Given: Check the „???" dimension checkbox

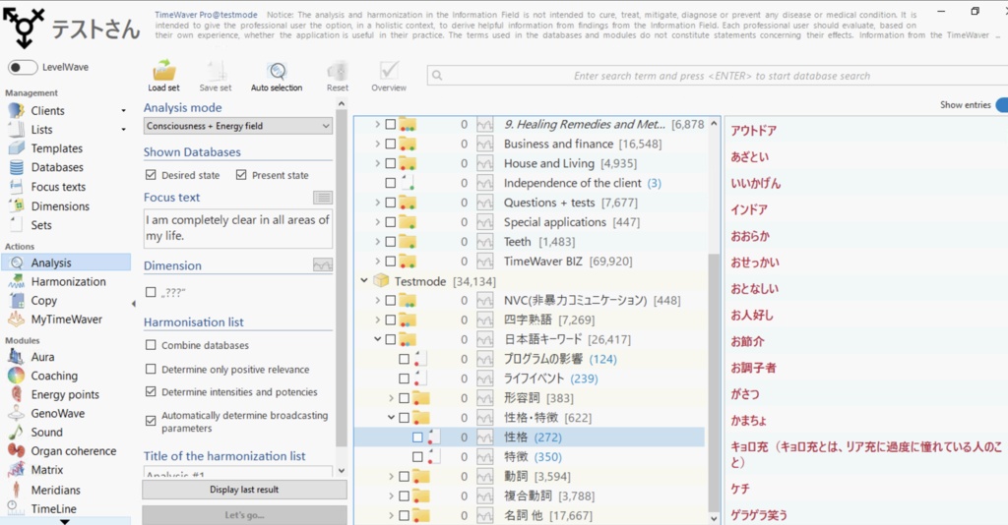Looking at the screenshot, I should pyautogui.click(x=151, y=292).
